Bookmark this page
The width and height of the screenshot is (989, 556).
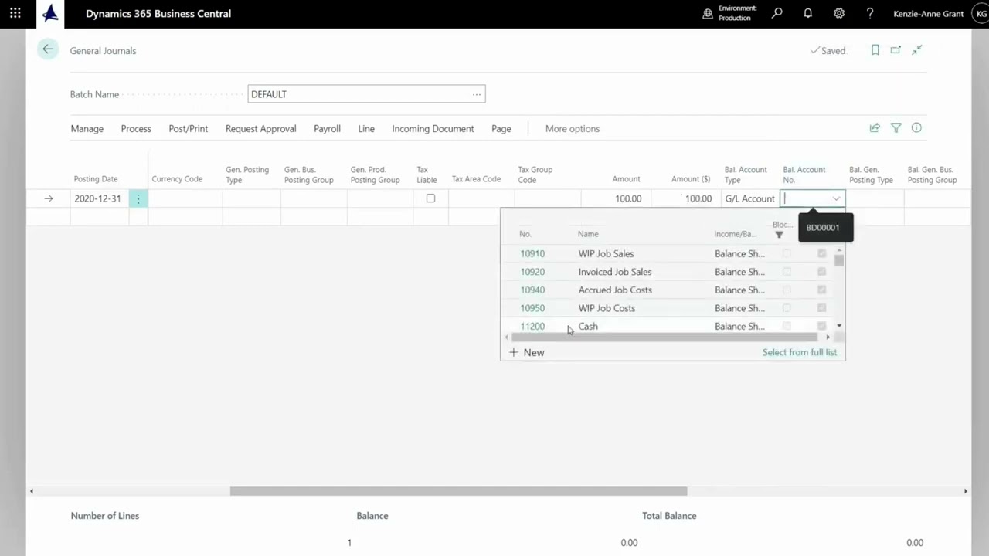[875, 50]
